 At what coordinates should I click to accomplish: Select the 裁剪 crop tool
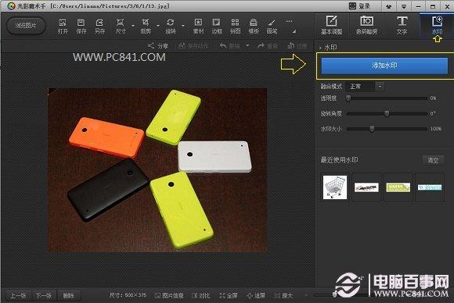tap(146, 27)
